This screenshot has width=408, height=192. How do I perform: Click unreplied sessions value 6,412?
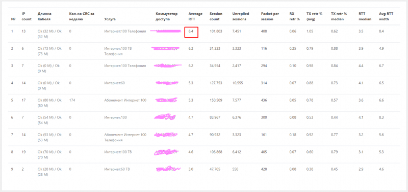point(237,152)
